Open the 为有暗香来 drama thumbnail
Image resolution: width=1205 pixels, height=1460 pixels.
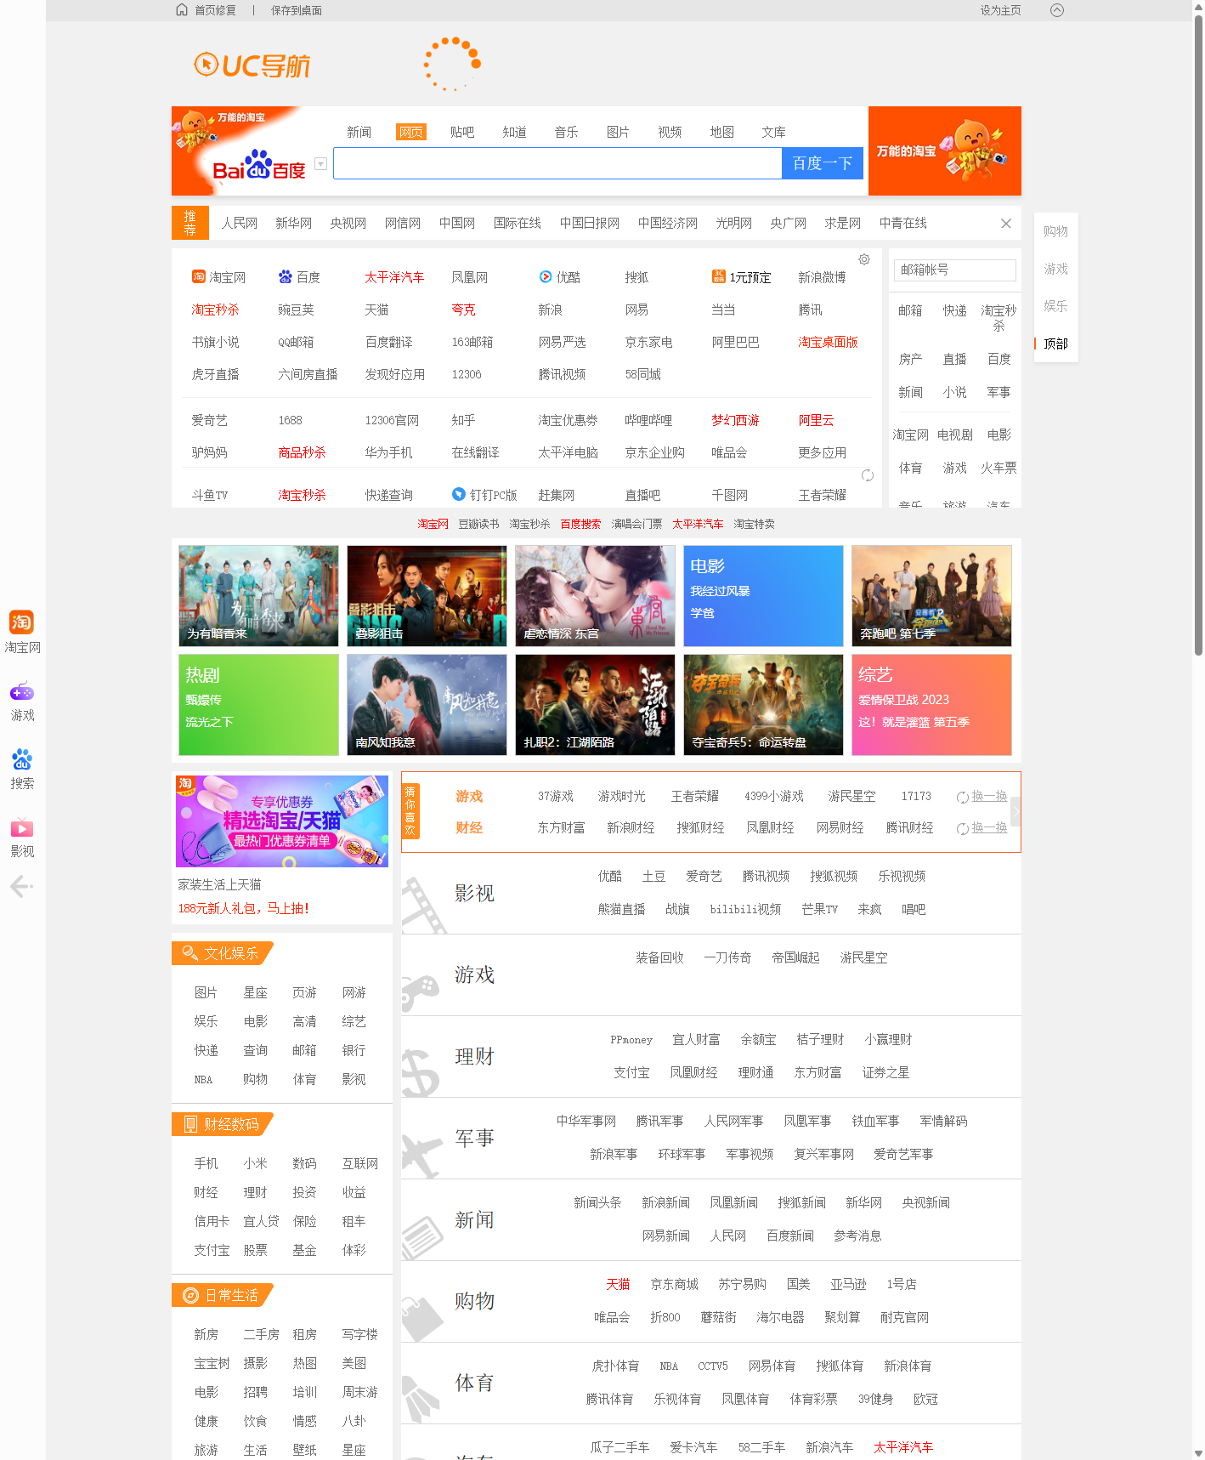pyautogui.click(x=258, y=596)
